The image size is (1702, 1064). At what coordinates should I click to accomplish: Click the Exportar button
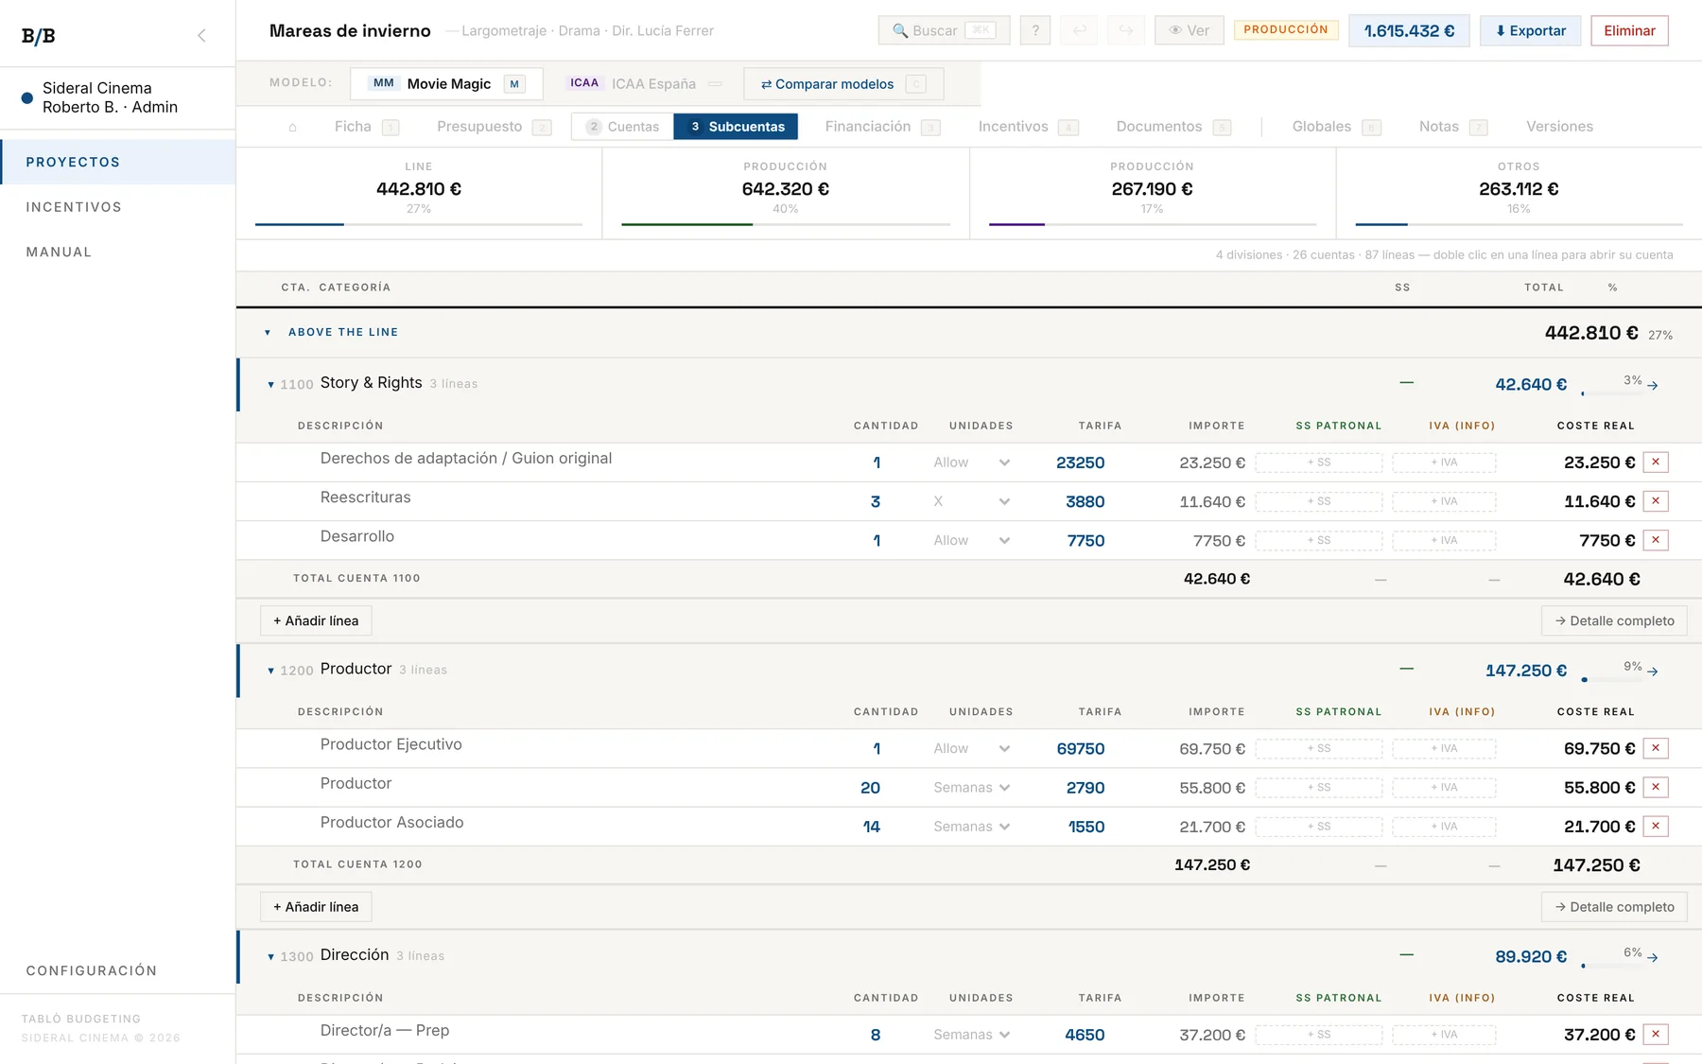(1530, 30)
